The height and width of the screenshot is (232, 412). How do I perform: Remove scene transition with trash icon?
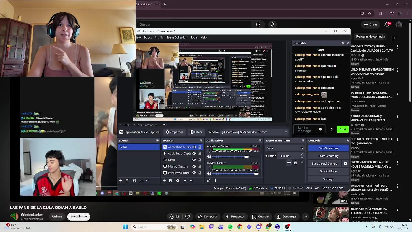click(x=295, y=163)
